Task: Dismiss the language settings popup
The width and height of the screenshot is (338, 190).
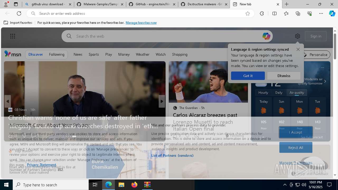Action: pyautogui.click(x=284, y=76)
